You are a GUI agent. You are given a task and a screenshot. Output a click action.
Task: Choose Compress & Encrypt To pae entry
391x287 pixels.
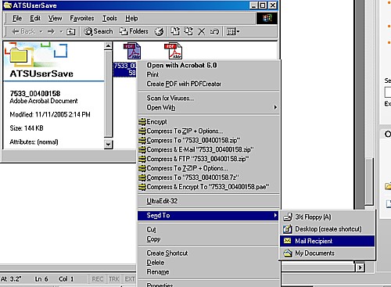[x=208, y=187]
